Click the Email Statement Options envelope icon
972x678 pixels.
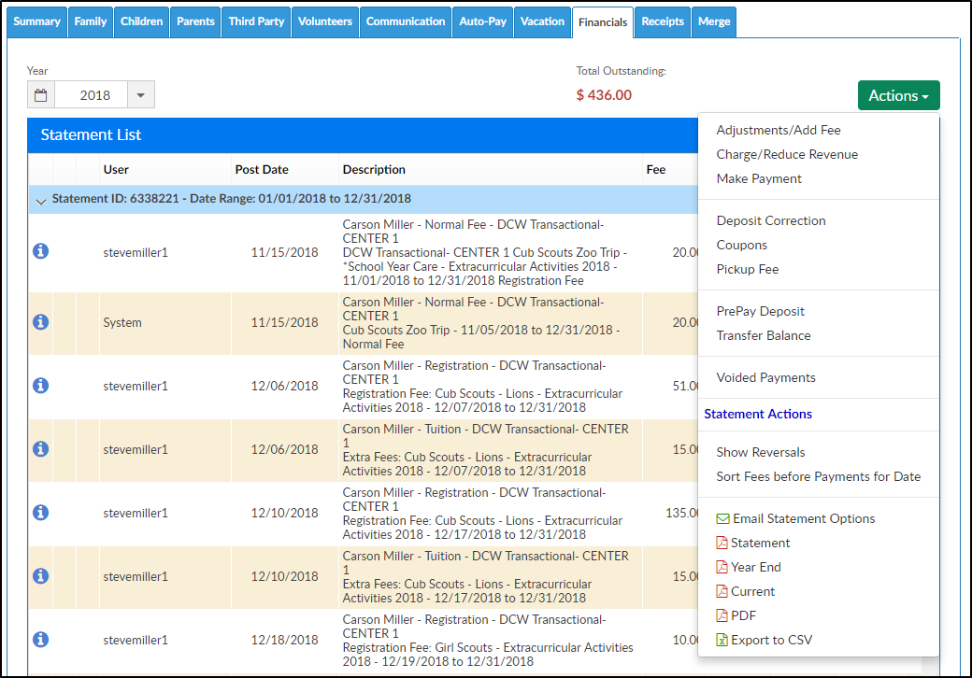click(x=722, y=519)
